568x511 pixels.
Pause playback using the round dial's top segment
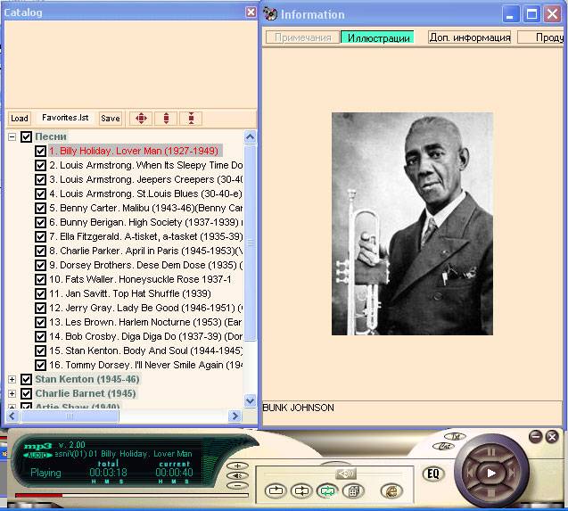click(490, 452)
